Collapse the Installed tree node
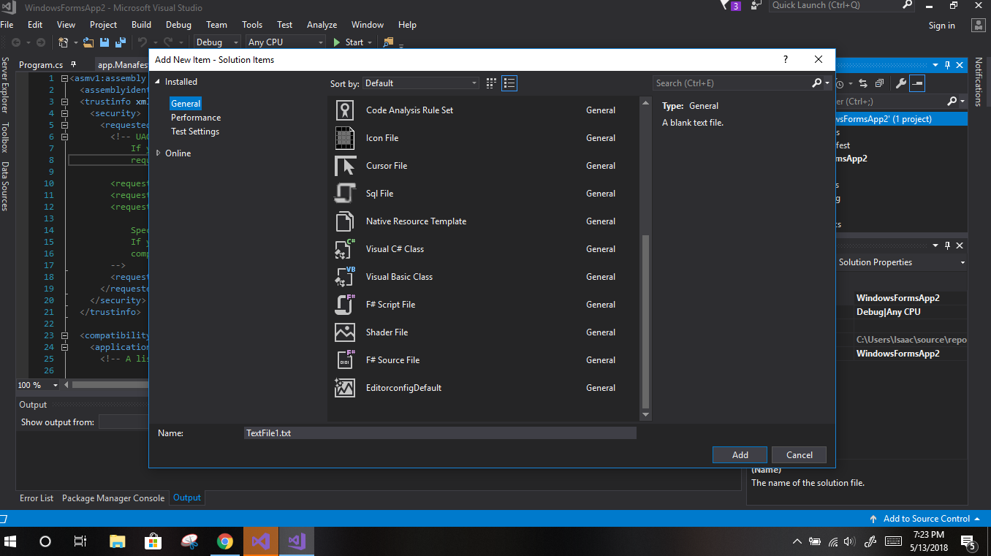The height and width of the screenshot is (556, 991). (157, 82)
